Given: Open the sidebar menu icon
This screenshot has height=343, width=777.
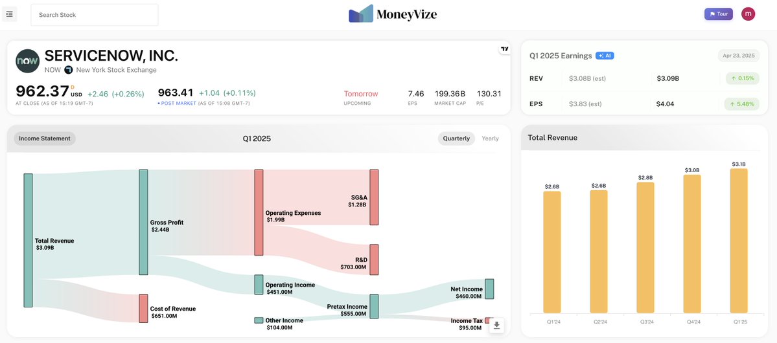Looking at the screenshot, I should (x=10, y=14).
